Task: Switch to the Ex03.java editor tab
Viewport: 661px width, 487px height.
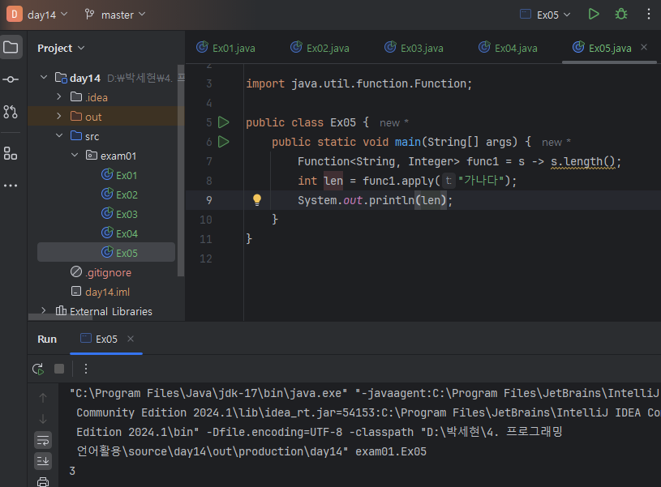Action: point(422,48)
